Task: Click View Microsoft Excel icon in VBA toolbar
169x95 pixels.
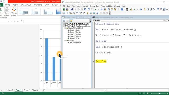Action: point(64,9)
